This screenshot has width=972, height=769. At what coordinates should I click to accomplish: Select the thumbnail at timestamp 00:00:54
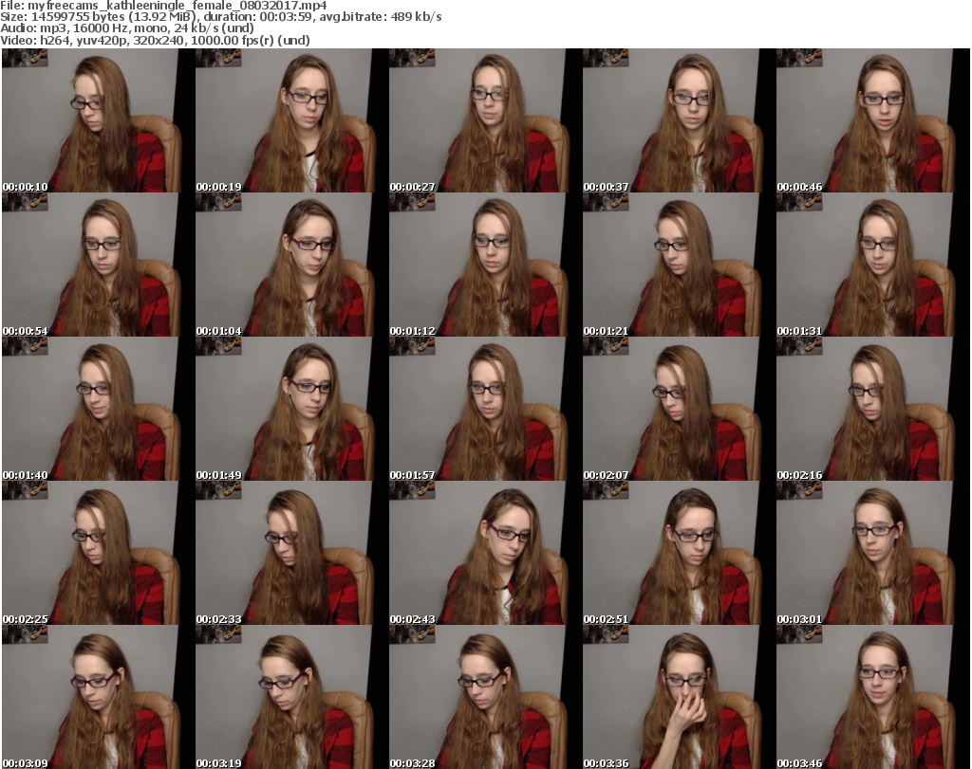click(98, 265)
